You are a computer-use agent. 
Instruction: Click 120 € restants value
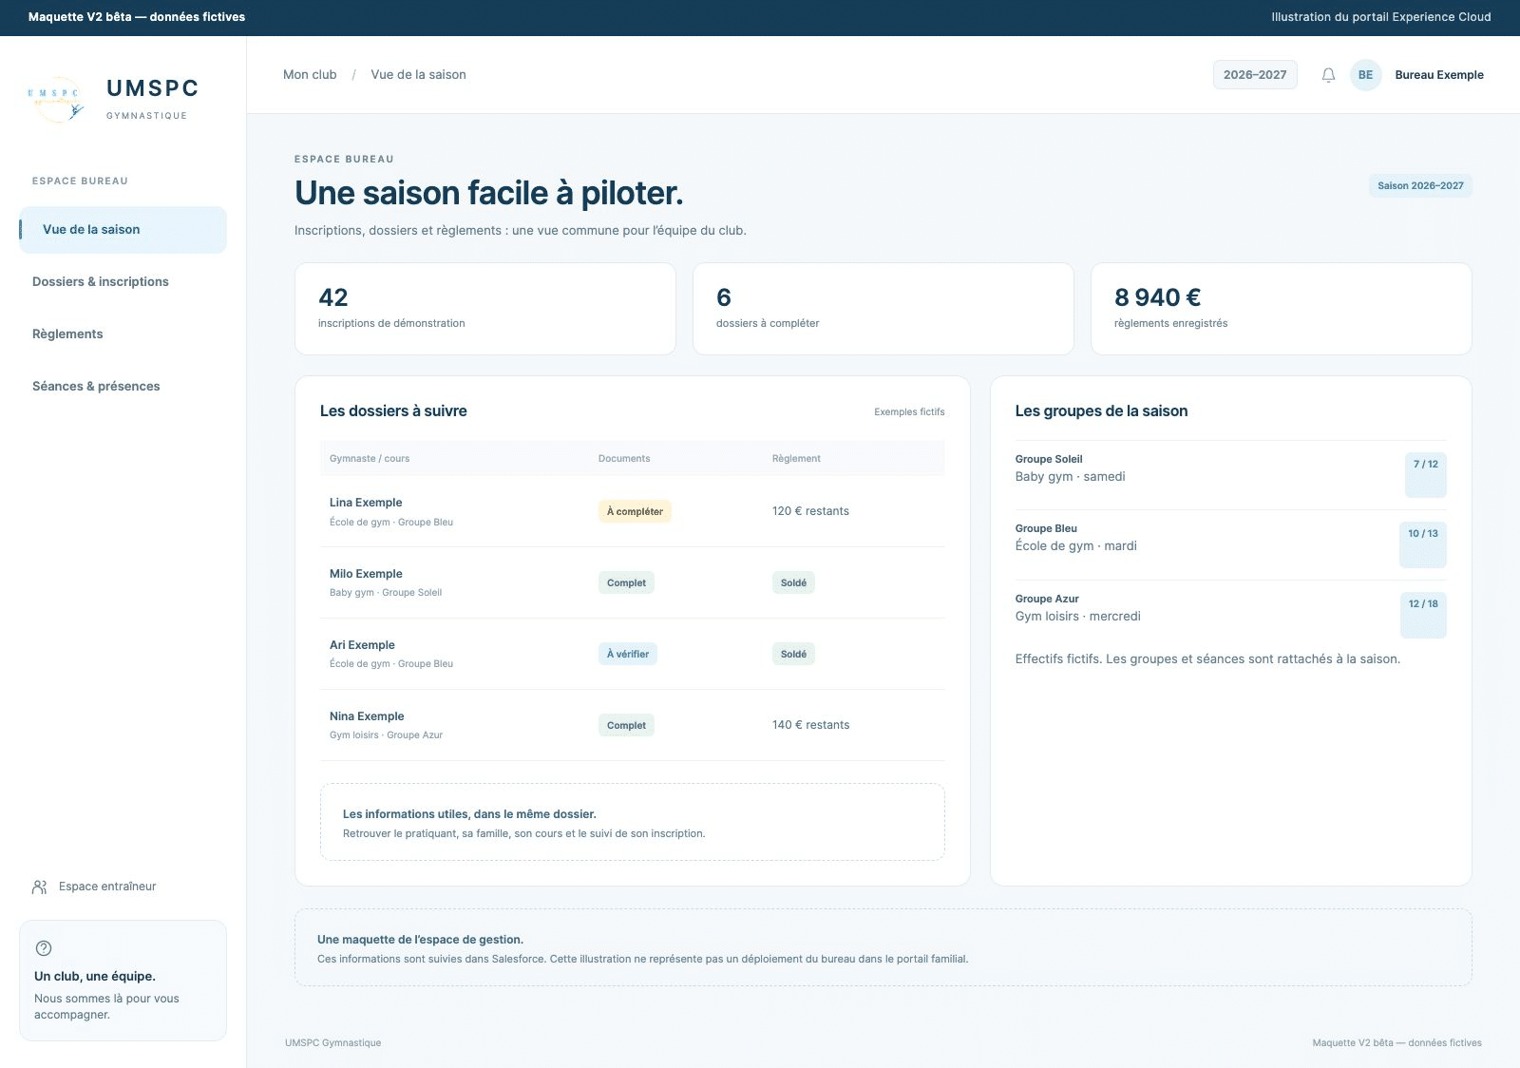coord(810,511)
